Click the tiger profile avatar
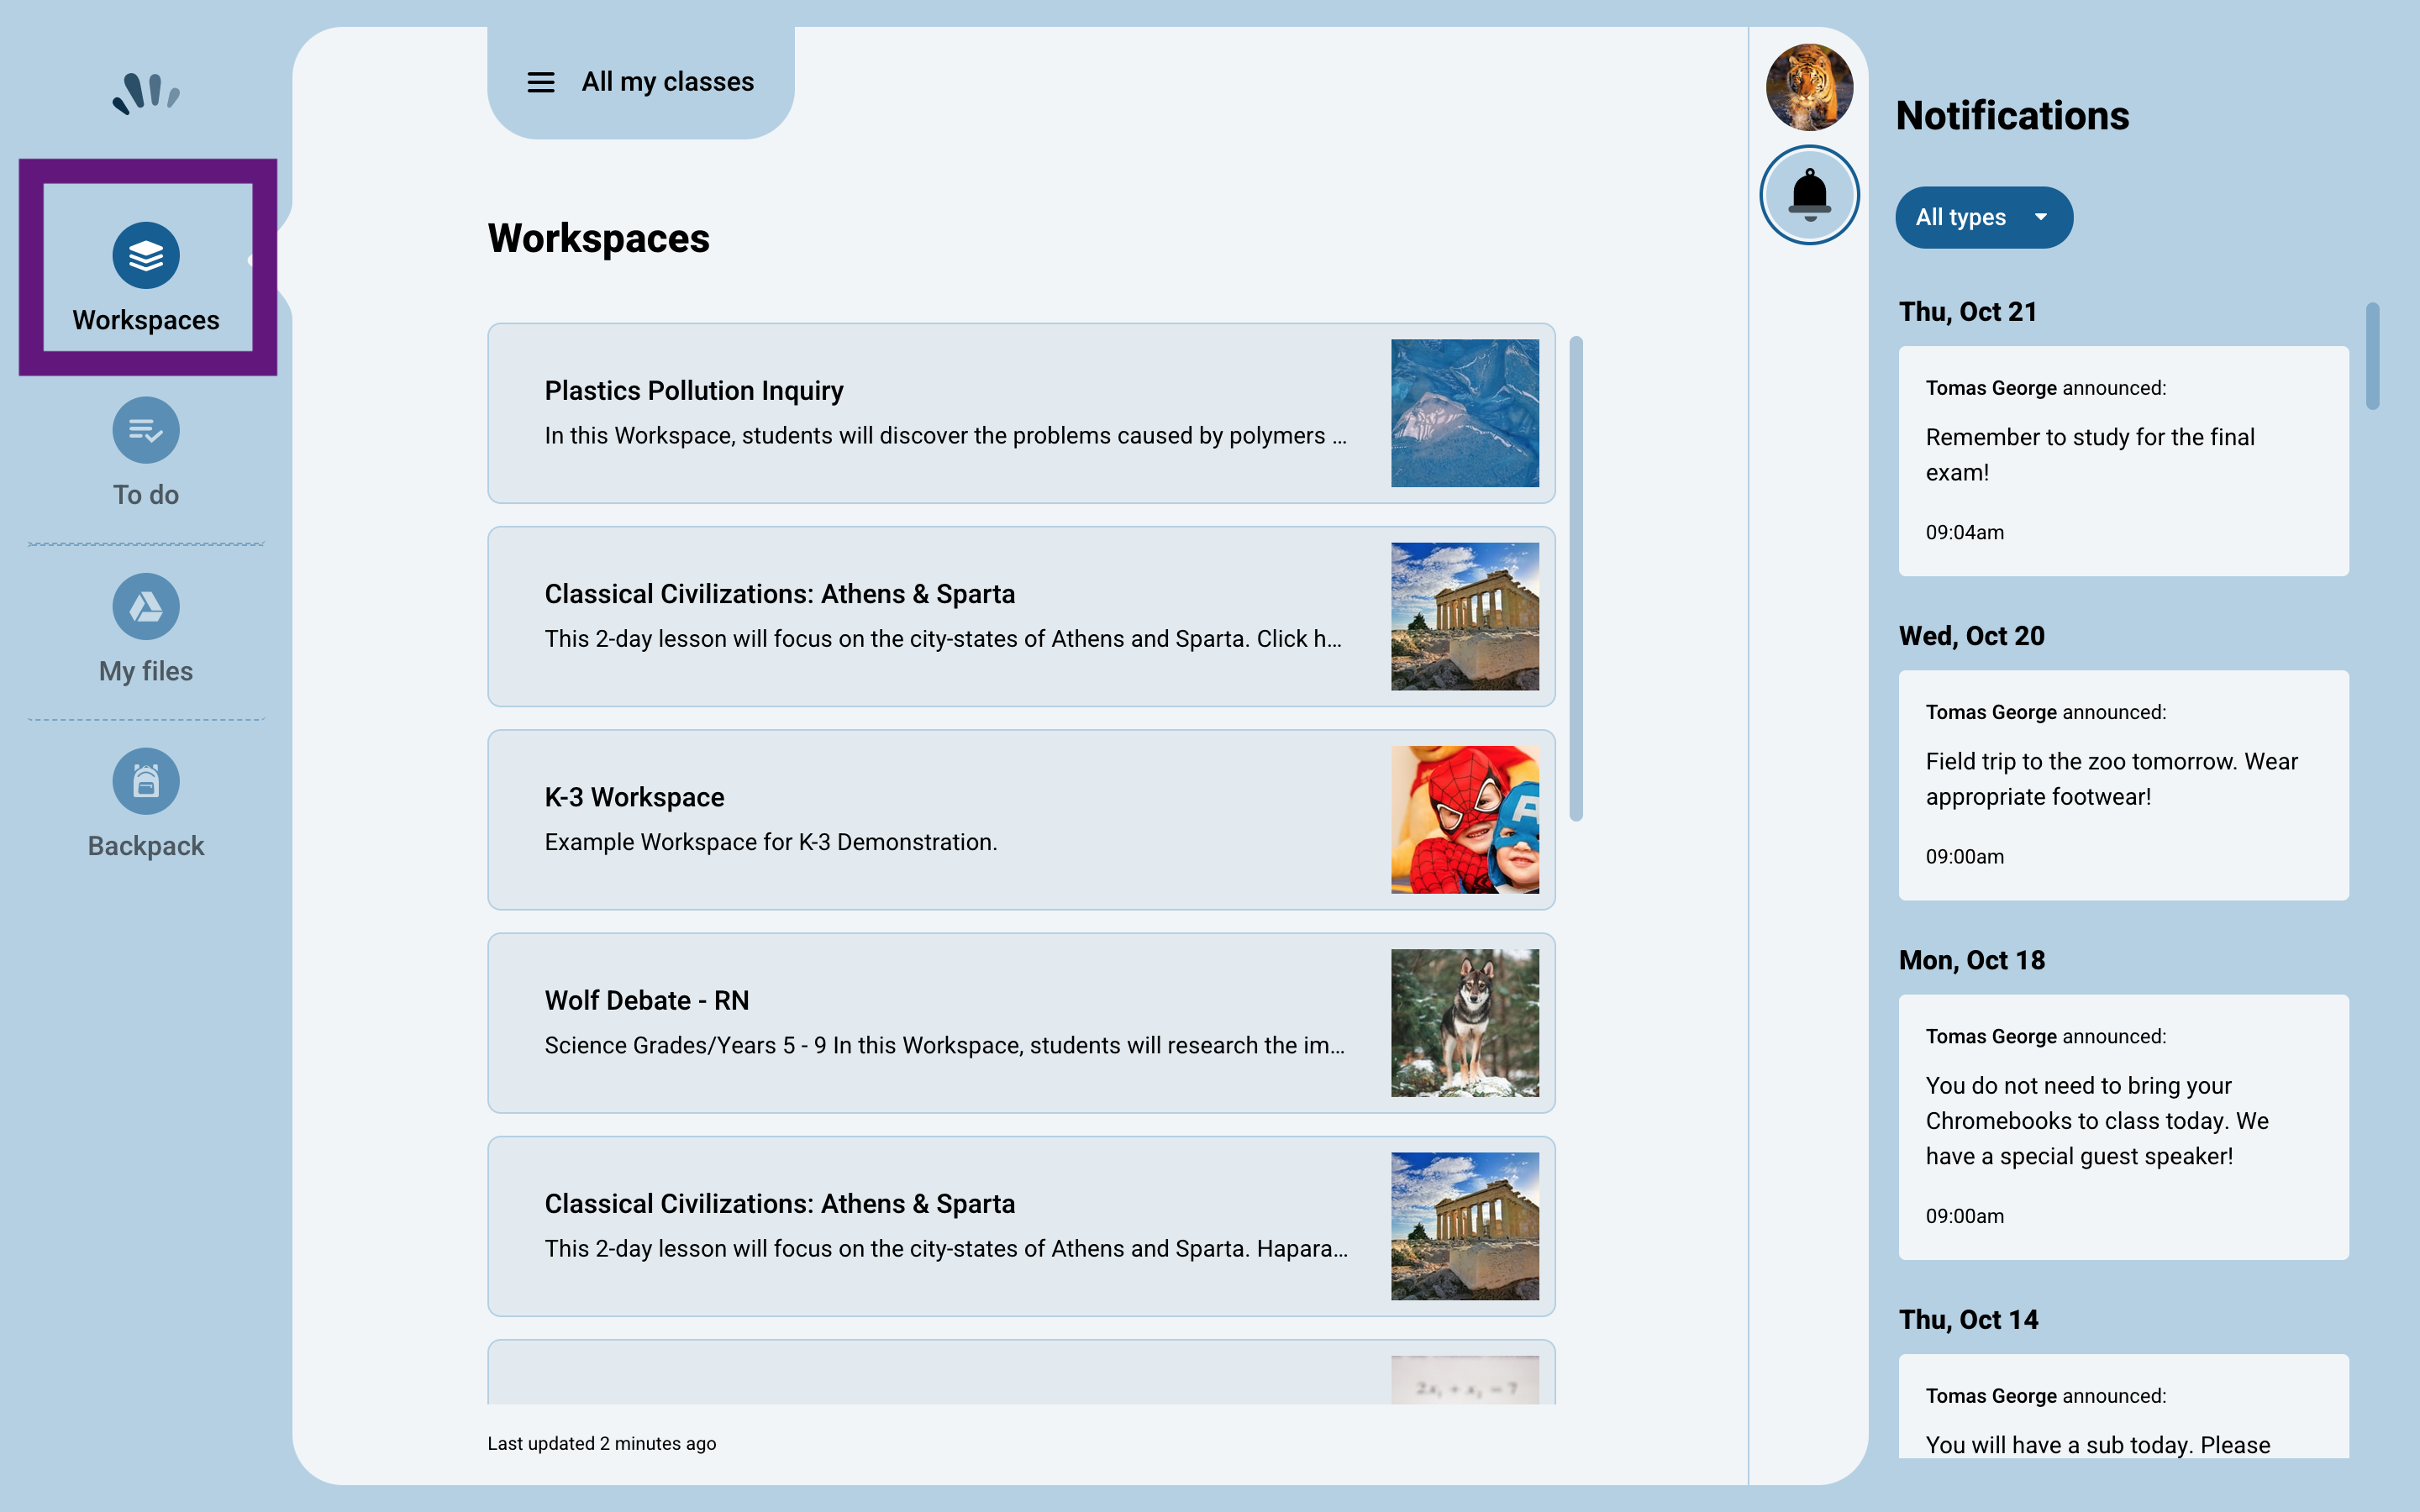Viewport: 2420px width, 1512px height. point(1808,88)
